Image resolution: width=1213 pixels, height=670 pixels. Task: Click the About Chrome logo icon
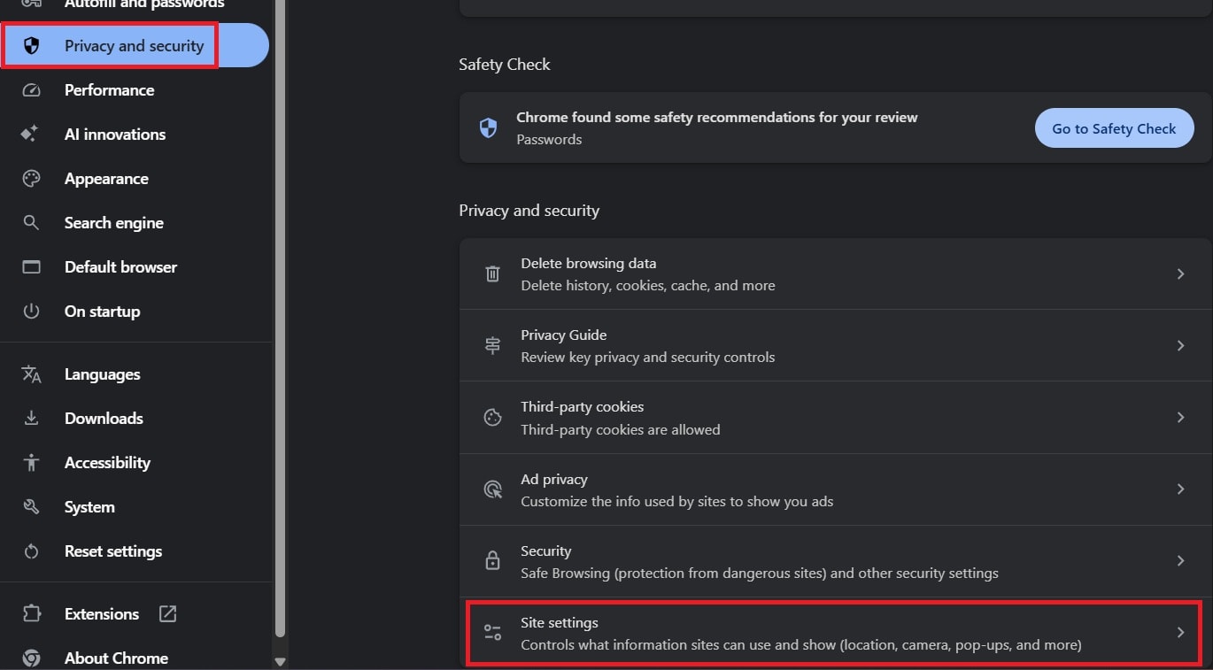coord(31,658)
